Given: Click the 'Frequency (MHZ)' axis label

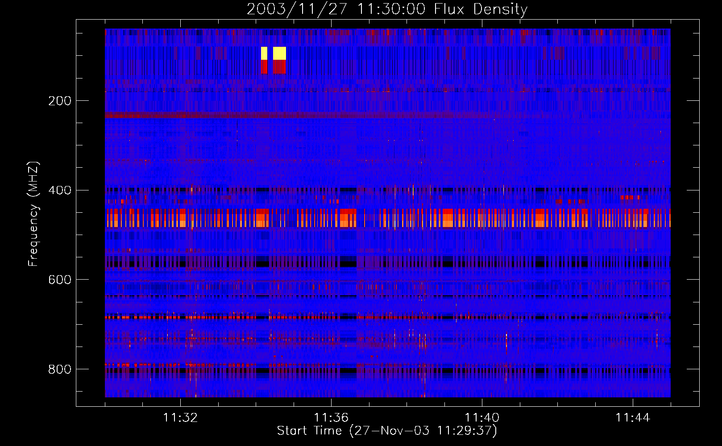Looking at the screenshot, I should 33,214.
